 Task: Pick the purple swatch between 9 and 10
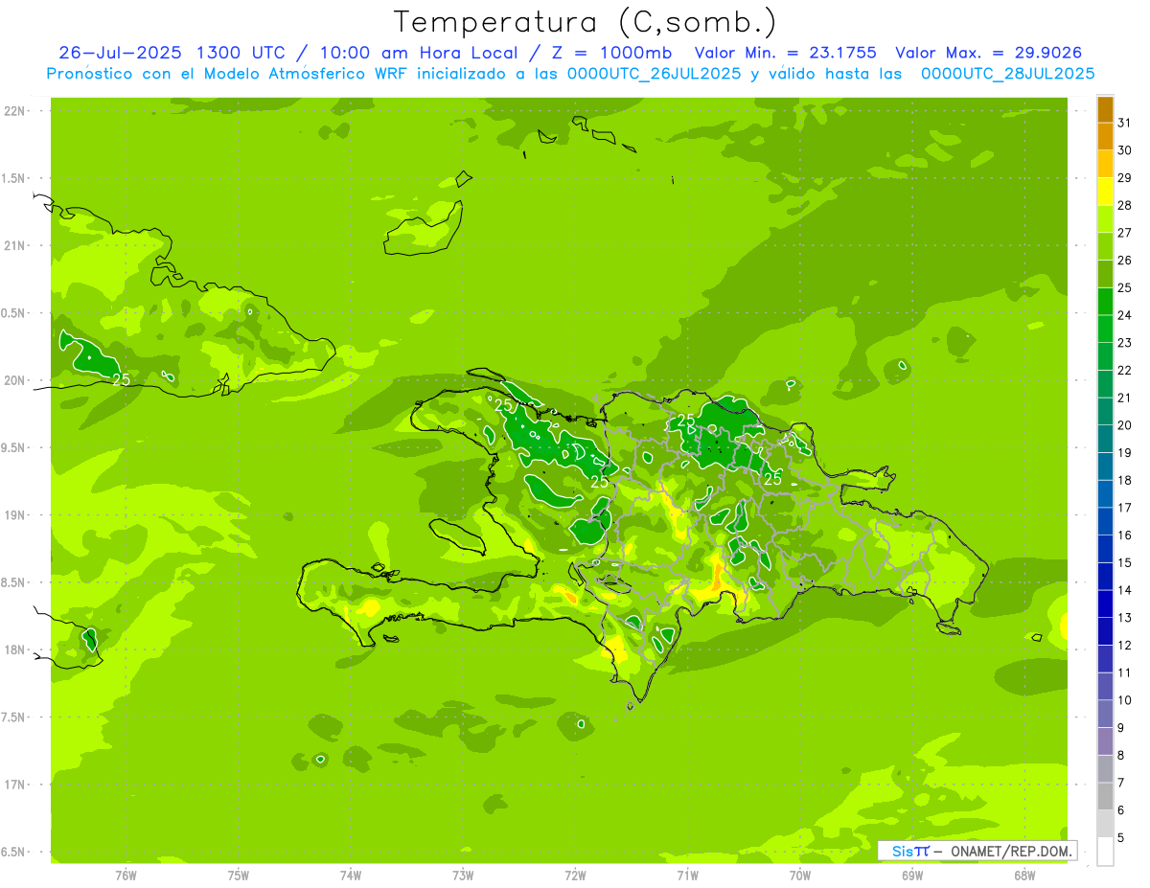[1105, 714]
